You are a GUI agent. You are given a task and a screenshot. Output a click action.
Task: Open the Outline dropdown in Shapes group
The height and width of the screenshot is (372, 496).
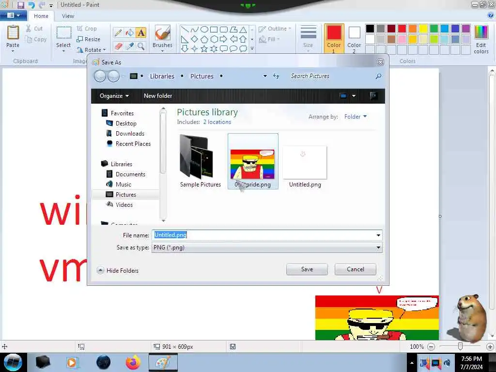pyautogui.click(x=275, y=29)
